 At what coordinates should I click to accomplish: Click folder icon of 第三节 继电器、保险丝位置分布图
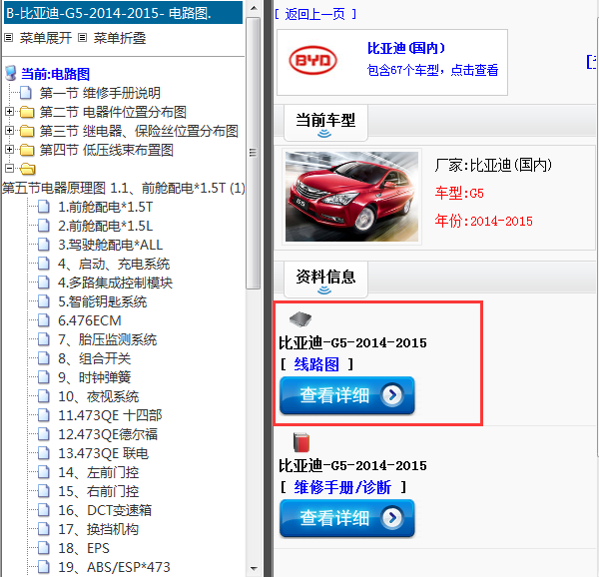pos(27,131)
